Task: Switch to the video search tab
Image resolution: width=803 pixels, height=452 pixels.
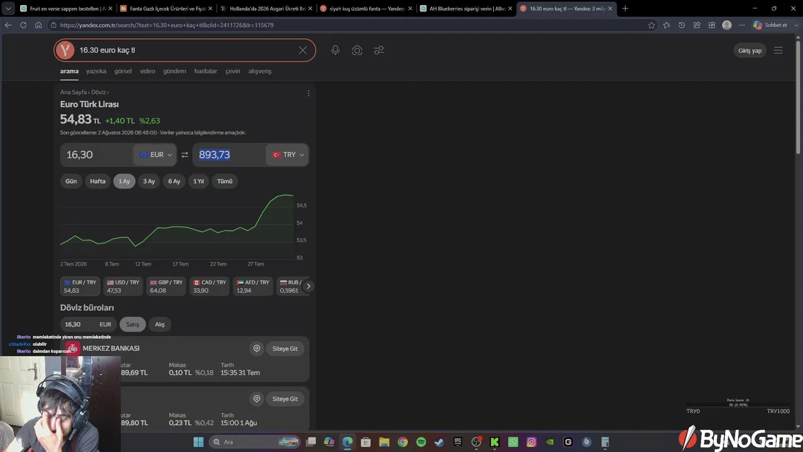Action: (147, 71)
